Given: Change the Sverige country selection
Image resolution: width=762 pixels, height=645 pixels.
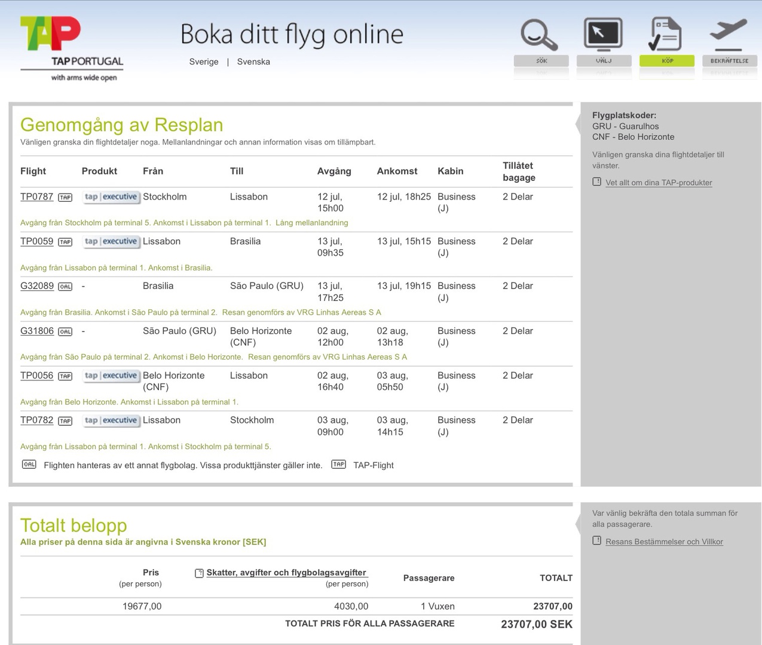Looking at the screenshot, I should click(x=204, y=62).
